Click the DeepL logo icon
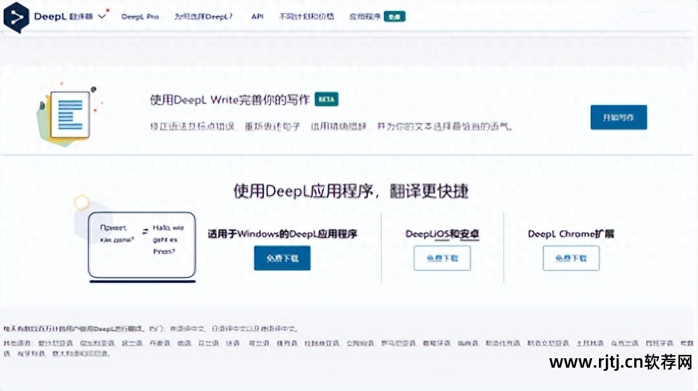 point(16,17)
